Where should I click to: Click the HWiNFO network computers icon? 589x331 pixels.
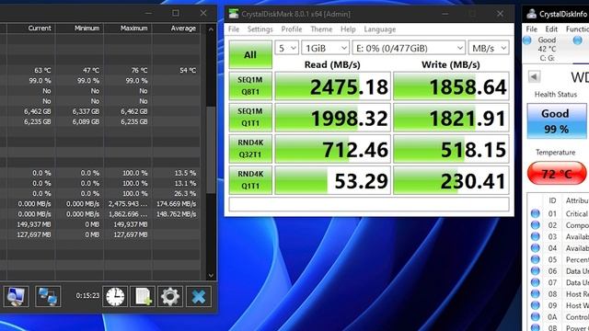coord(48,296)
